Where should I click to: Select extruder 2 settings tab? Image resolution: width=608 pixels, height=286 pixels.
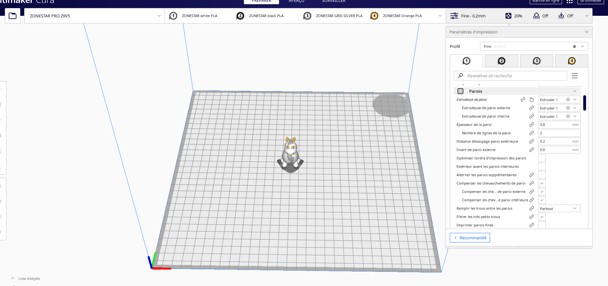(501, 61)
